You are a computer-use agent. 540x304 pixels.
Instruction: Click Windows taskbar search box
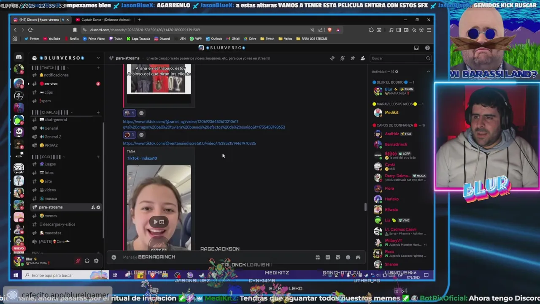(65, 275)
